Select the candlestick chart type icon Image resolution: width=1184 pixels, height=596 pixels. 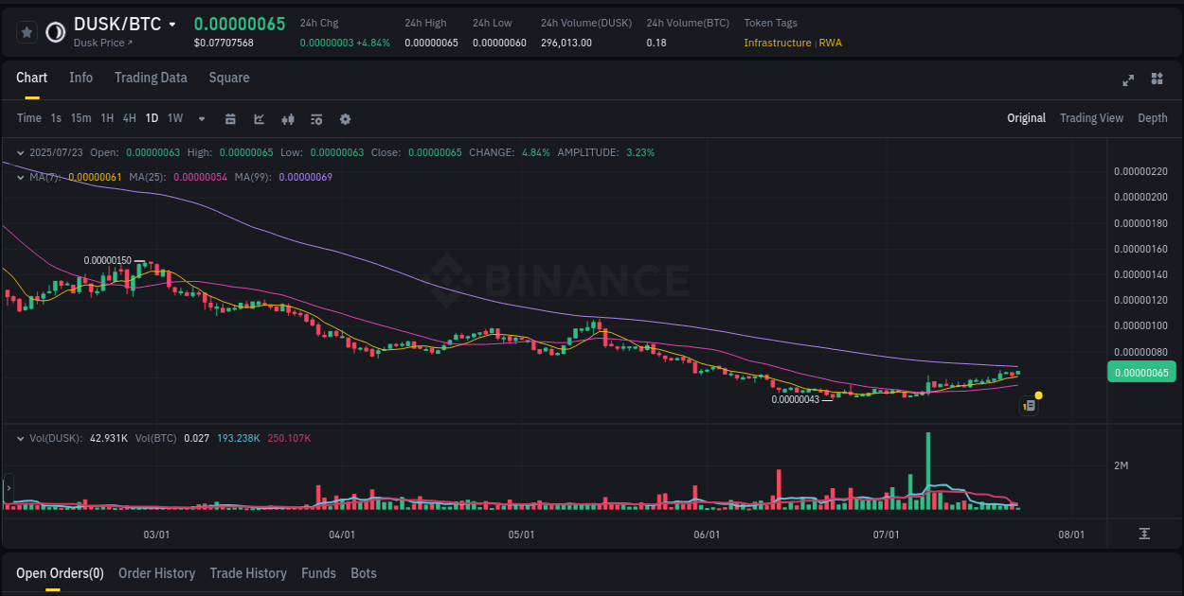coord(288,119)
